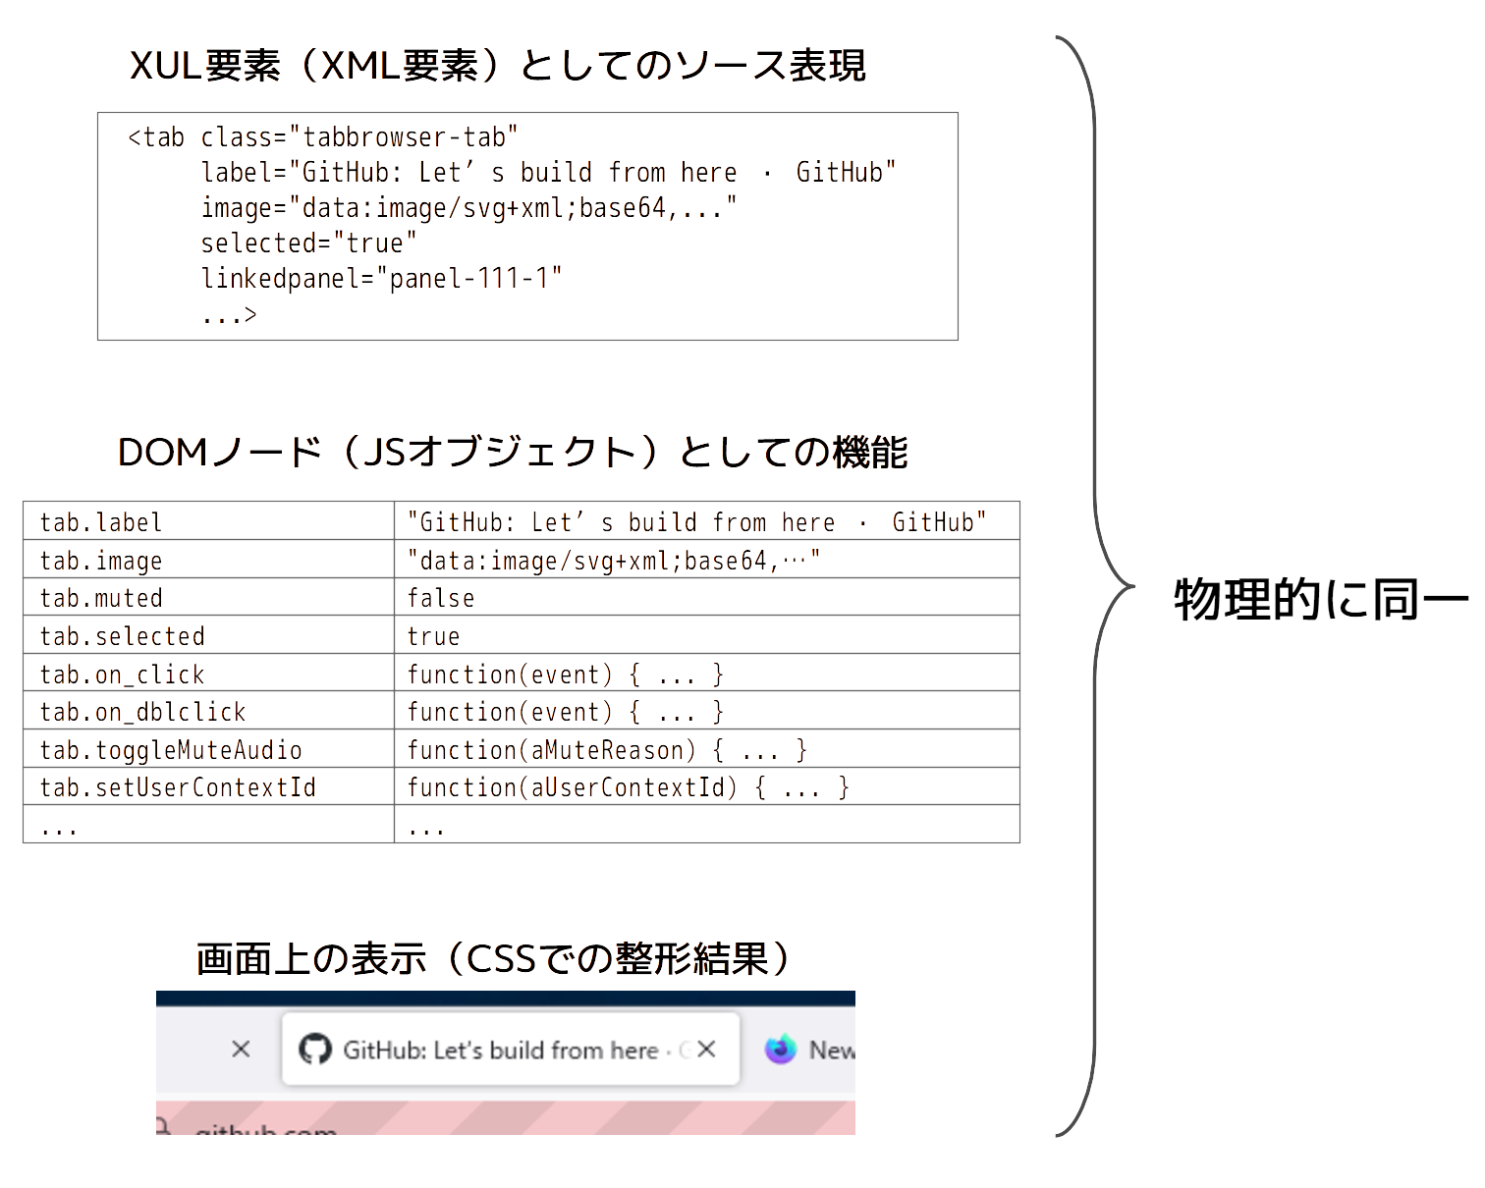Click the tab.muted cell
The width and height of the screenshot is (1485, 1188).
tap(208, 597)
